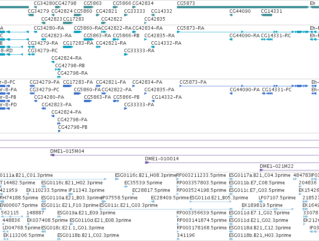This screenshot has width=319, height=241.
Task: Open transcript CG42798-RA
Action: click(73, 73)
